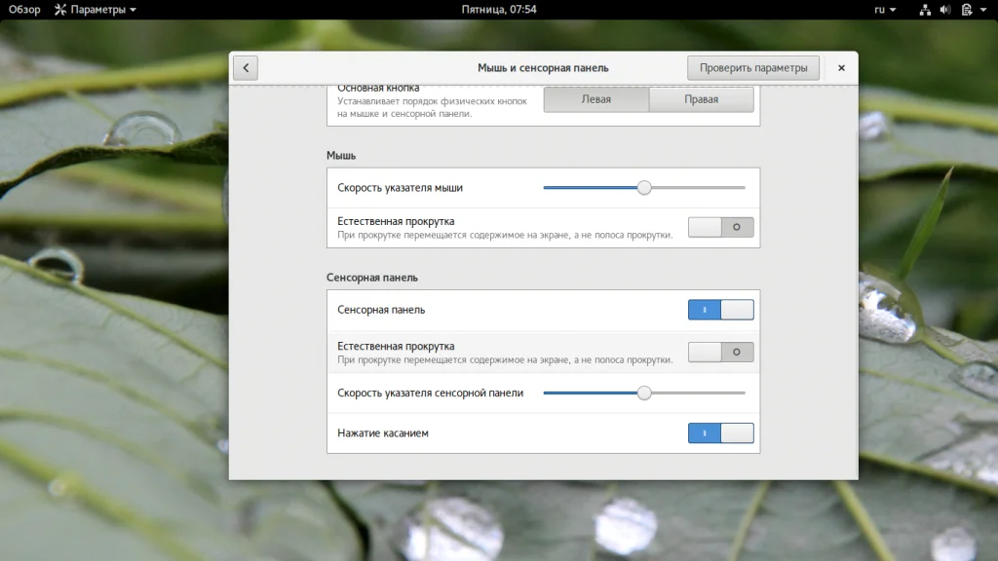998x561 pixels.
Task: Click the Проверить параметры button
Action: pos(752,68)
